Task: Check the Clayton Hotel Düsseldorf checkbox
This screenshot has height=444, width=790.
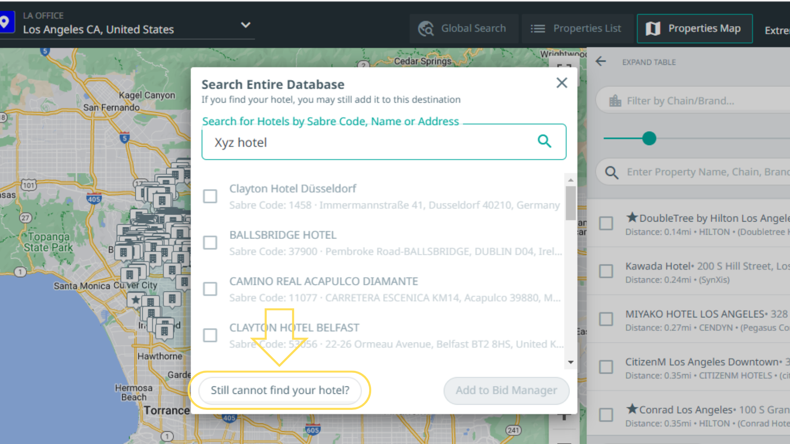Action: click(210, 196)
